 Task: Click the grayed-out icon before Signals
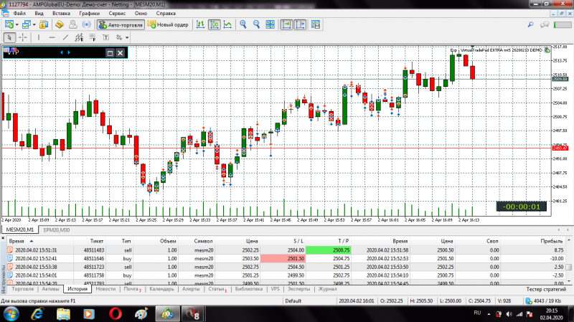click(x=73, y=24)
